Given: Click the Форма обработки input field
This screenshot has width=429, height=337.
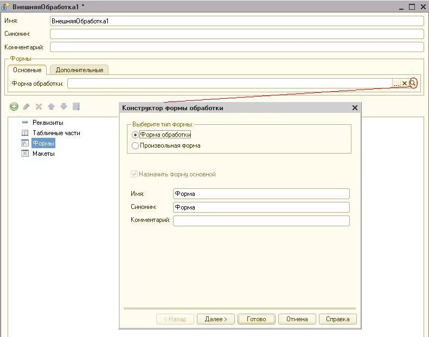Looking at the screenshot, I should pos(230,83).
